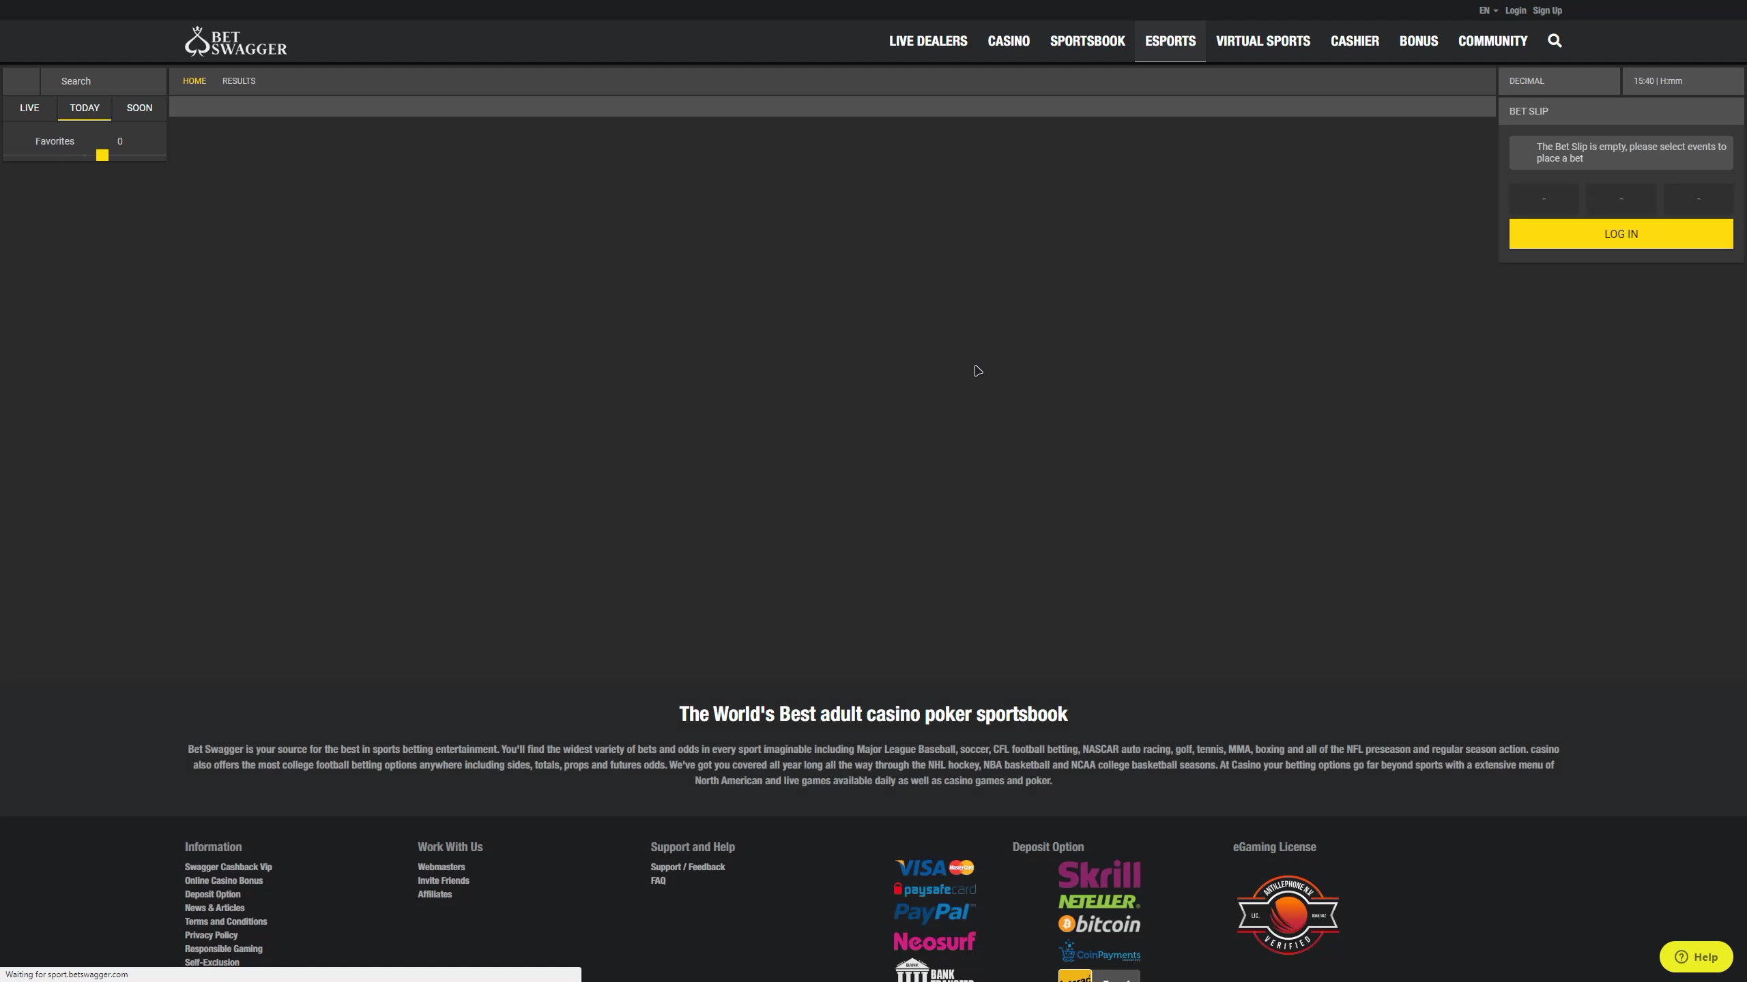Click the Neosurf payment logo
The height and width of the screenshot is (982, 1747).
click(x=934, y=942)
